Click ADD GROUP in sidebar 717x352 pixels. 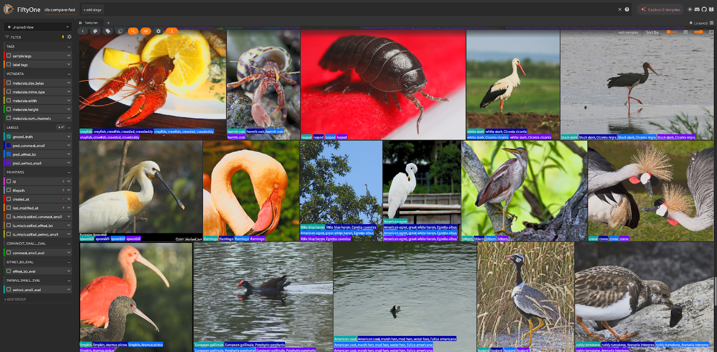click(15, 299)
